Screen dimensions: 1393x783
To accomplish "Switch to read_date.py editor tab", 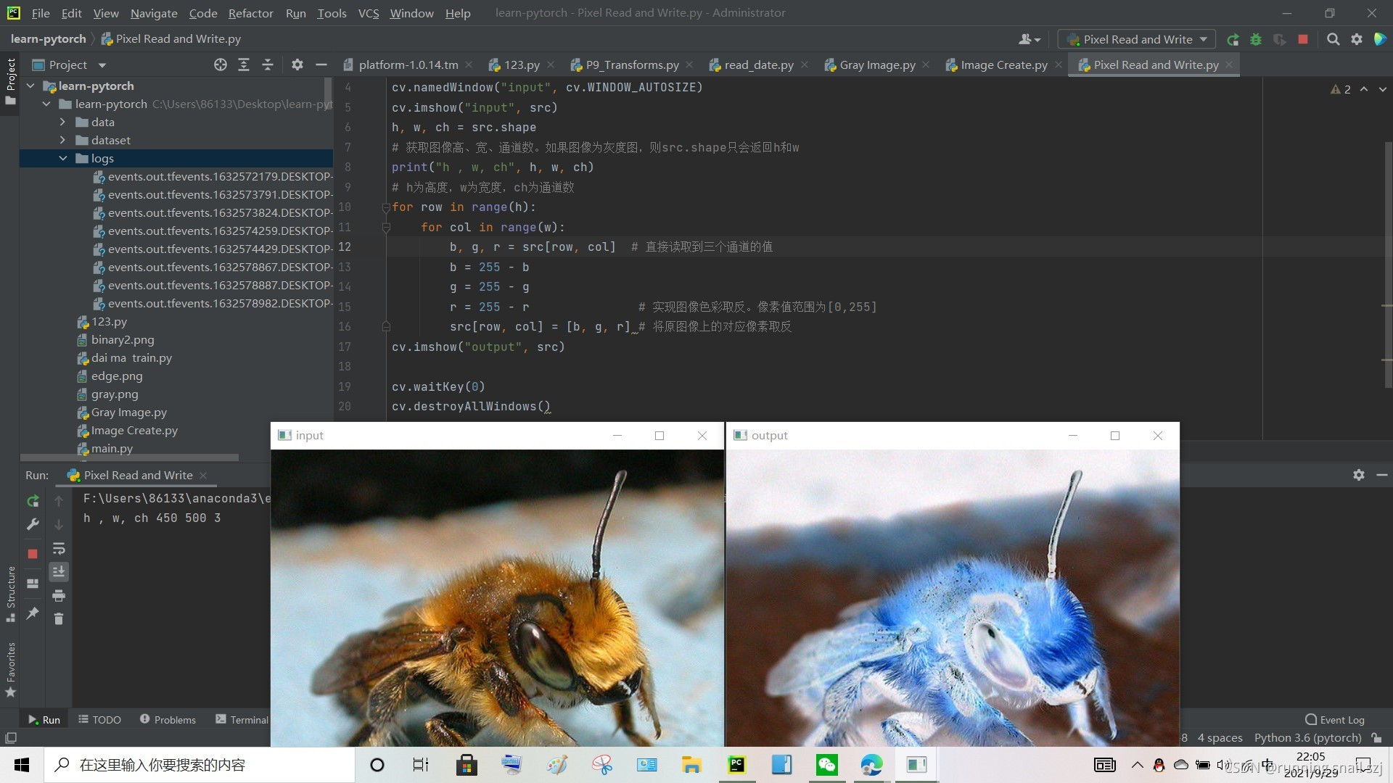I will (x=758, y=65).
